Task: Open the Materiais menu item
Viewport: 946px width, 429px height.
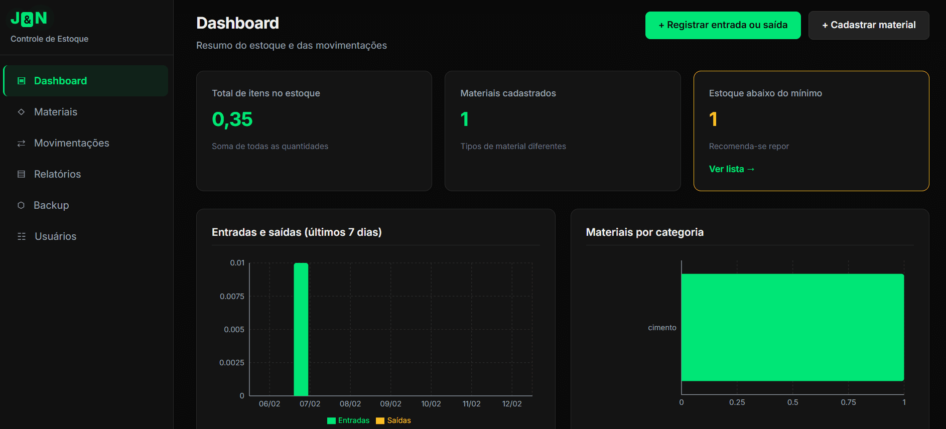Action: [55, 112]
